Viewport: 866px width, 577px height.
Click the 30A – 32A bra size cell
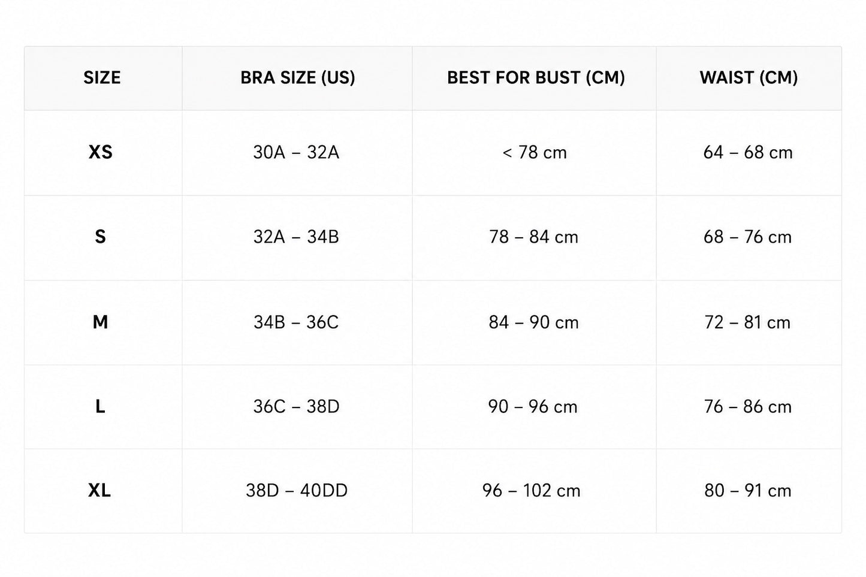click(296, 153)
